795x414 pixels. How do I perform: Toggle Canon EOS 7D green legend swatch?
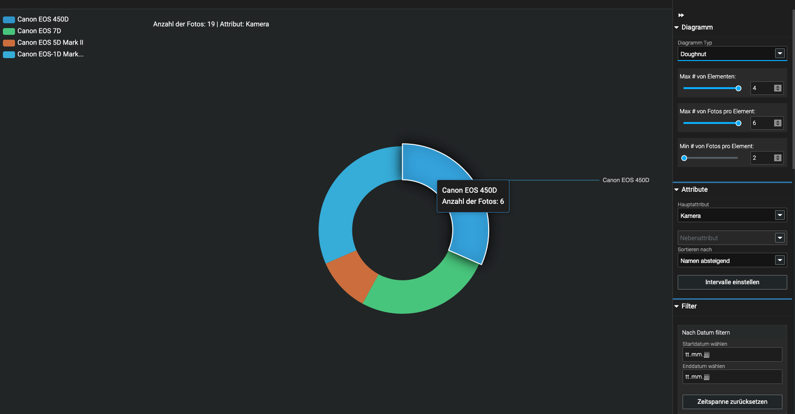[9, 31]
